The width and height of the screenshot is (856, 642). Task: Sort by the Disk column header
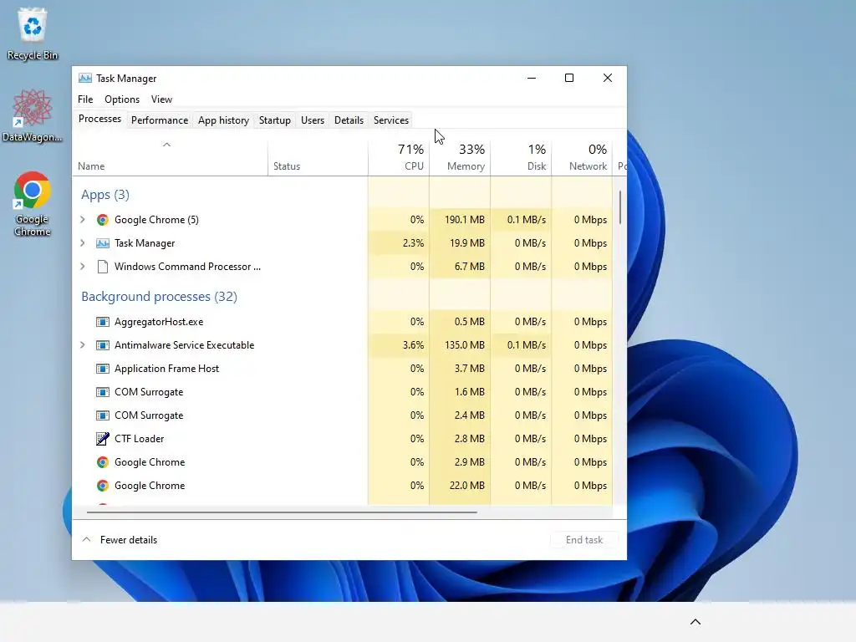click(522, 156)
